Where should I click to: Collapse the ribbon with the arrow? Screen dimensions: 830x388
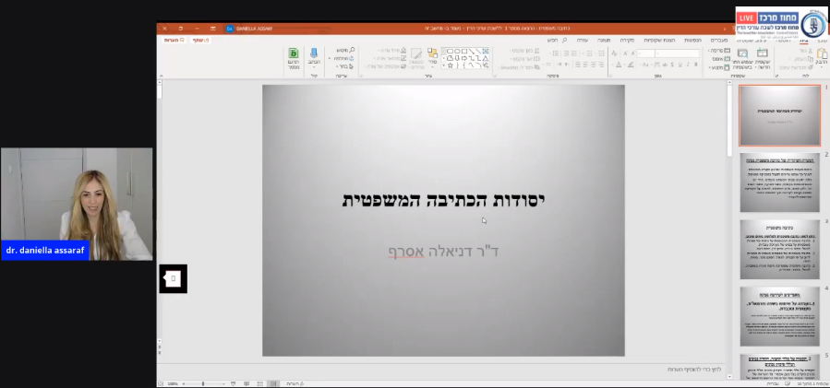(161, 76)
